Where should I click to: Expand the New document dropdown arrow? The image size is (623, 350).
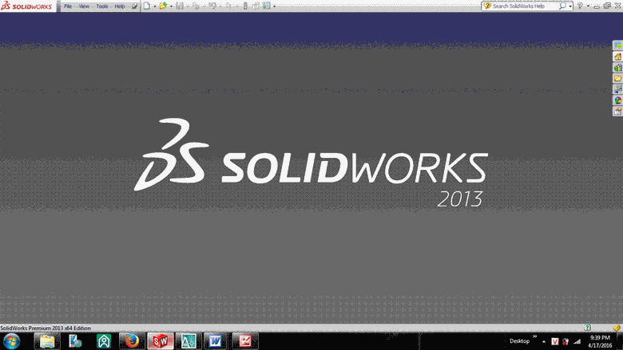pos(155,6)
